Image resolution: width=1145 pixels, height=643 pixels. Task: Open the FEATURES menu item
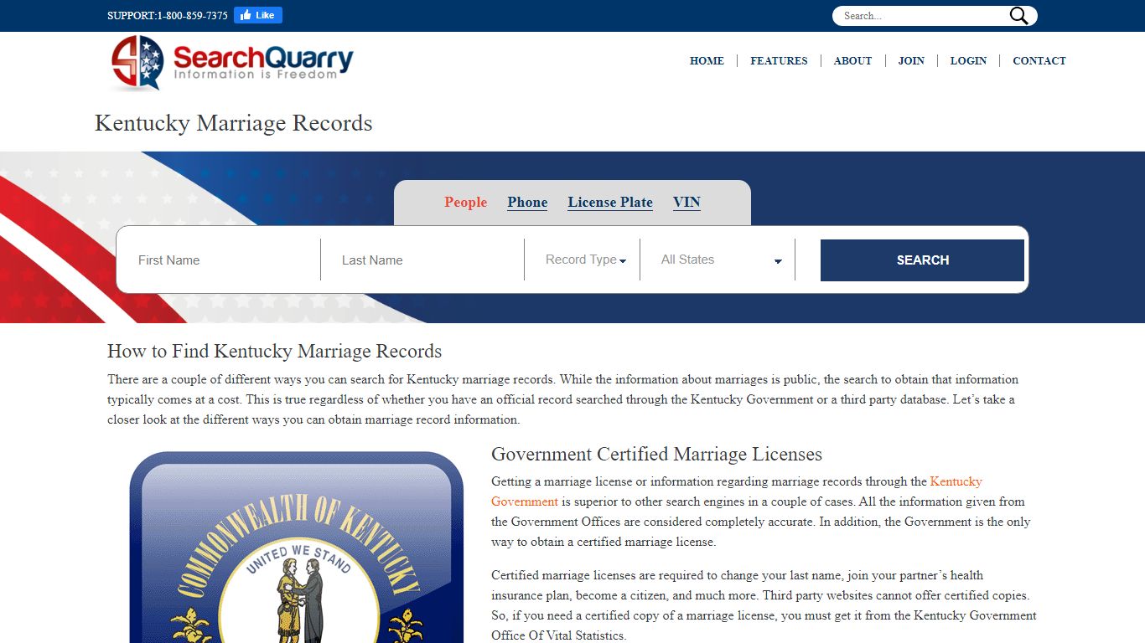(x=779, y=60)
